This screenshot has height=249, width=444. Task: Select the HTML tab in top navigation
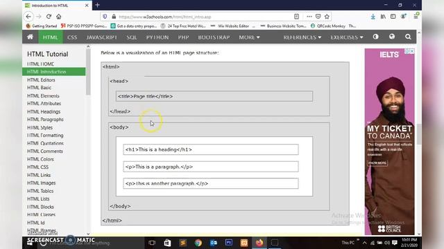(x=51, y=37)
